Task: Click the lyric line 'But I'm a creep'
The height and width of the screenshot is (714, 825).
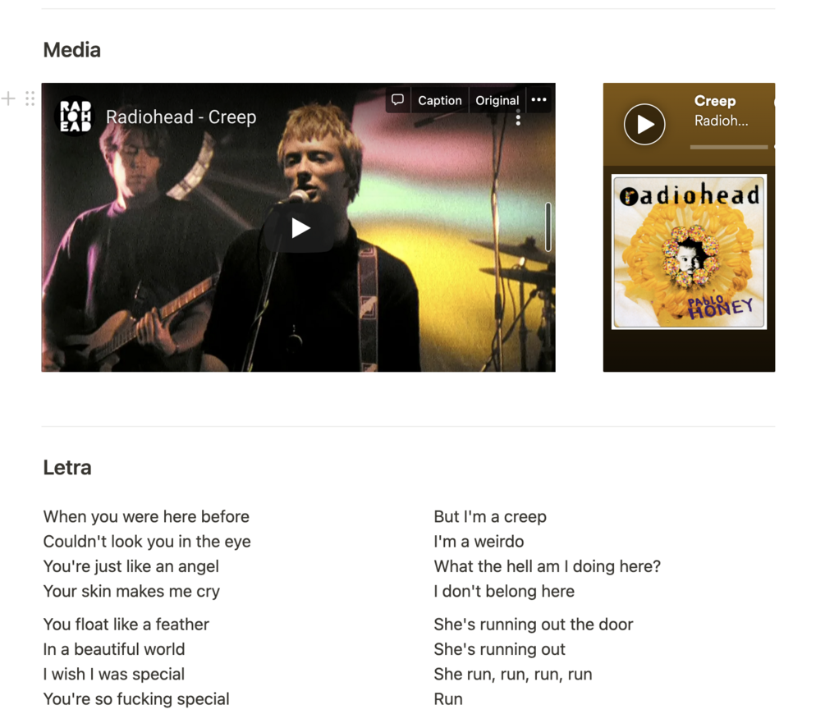Action: click(490, 517)
